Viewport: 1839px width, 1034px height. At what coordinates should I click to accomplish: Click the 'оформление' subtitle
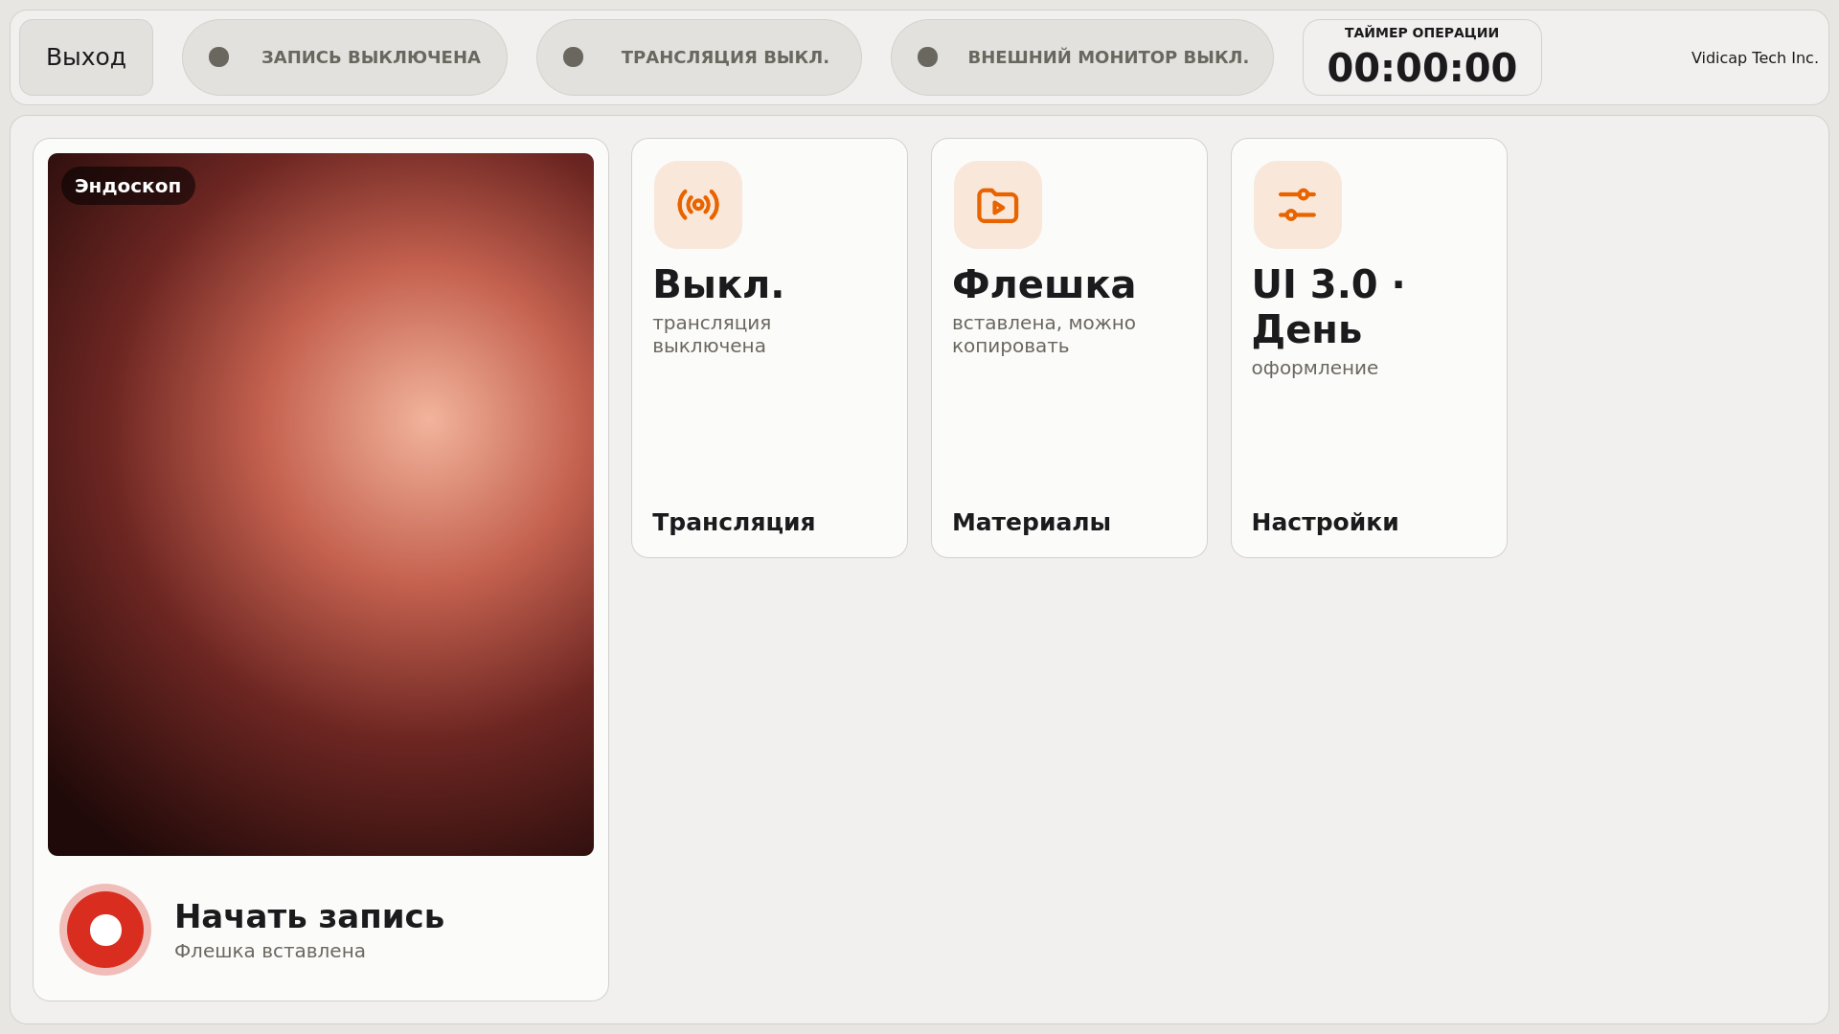(x=1315, y=368)
